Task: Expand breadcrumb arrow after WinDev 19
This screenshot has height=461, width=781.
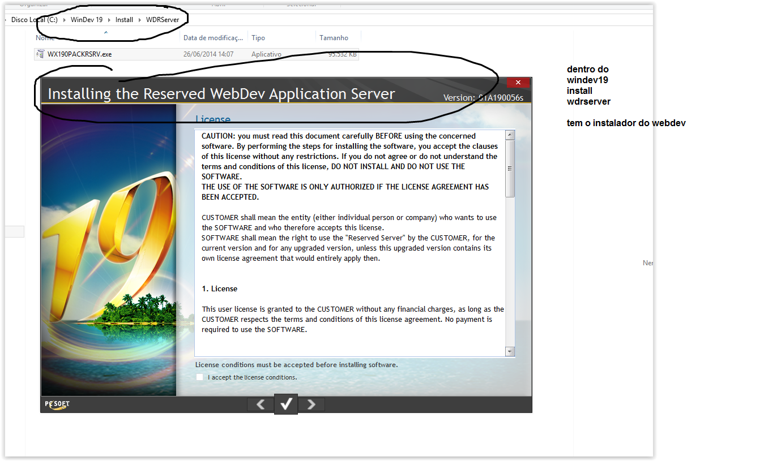Action: 109,20
